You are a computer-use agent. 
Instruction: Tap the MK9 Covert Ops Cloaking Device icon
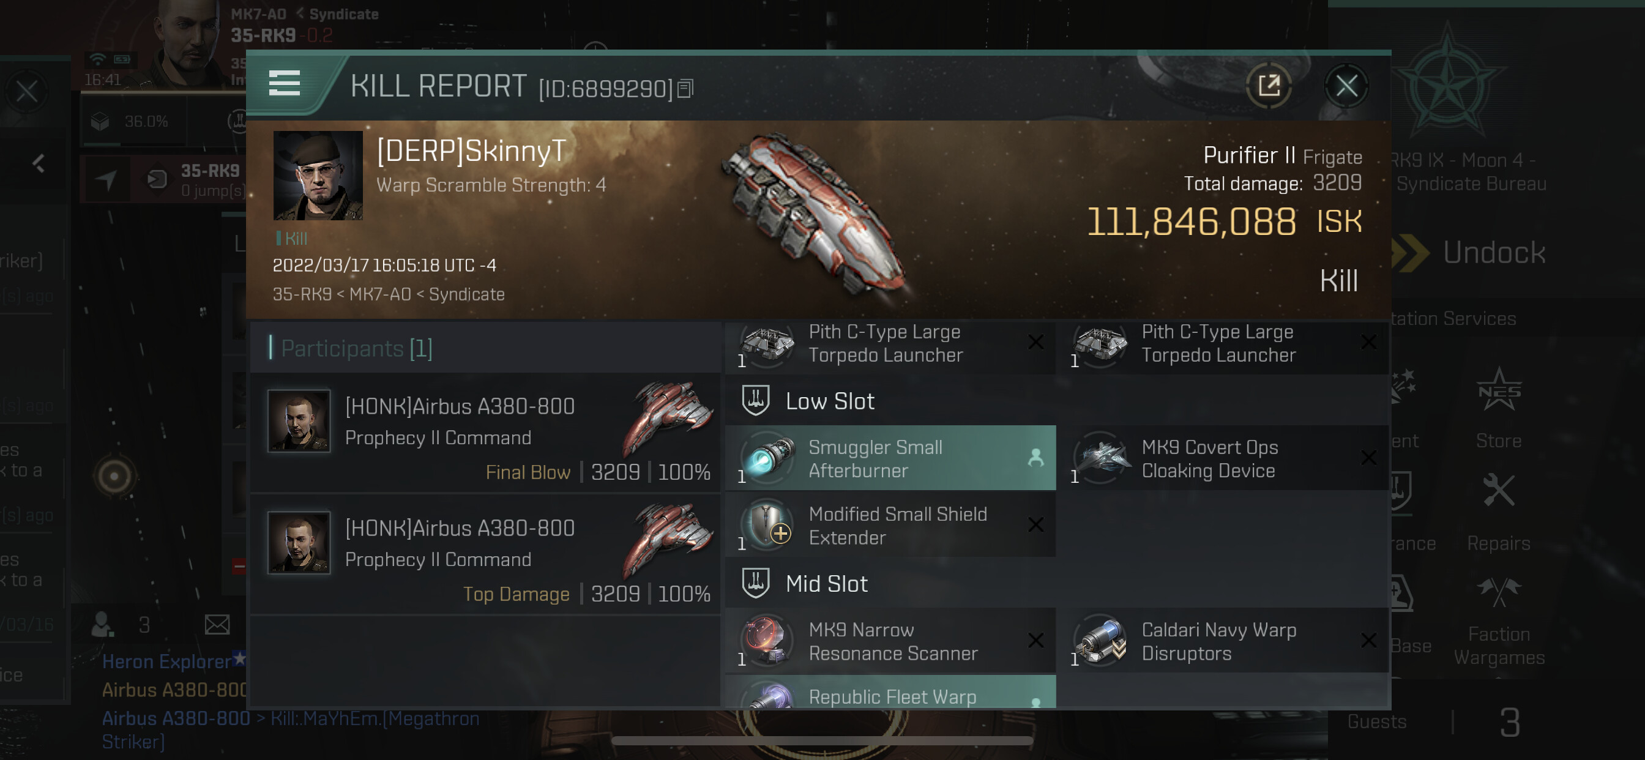tap(1100, 458)
